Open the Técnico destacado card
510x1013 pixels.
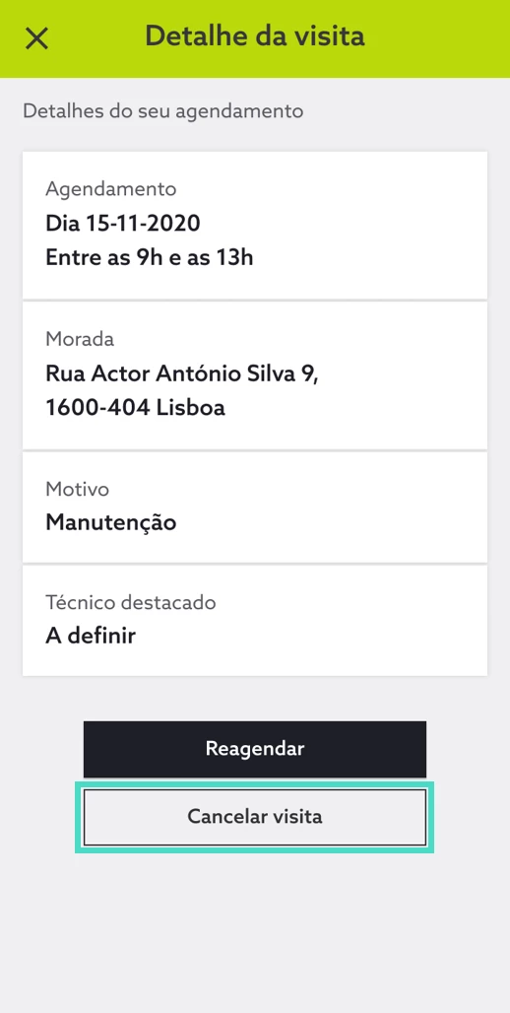point(255,620)
